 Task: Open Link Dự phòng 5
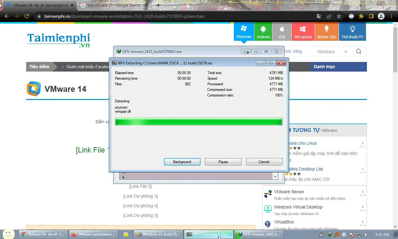(x=141, y=215)
